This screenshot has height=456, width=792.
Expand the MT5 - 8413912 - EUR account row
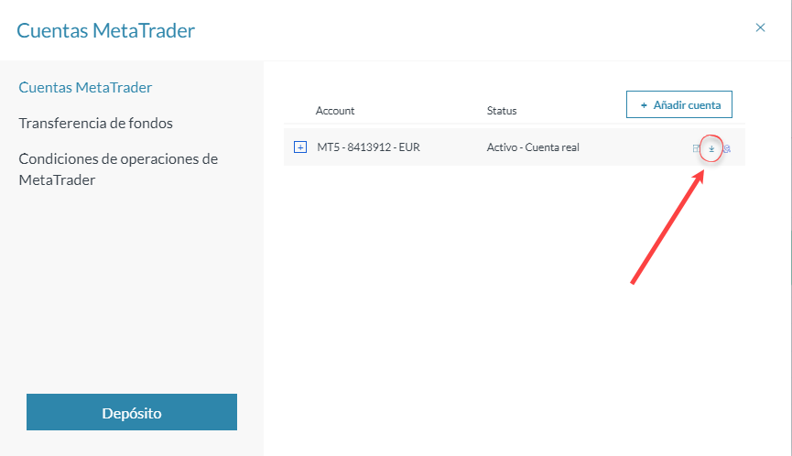[x=300, y=147]
